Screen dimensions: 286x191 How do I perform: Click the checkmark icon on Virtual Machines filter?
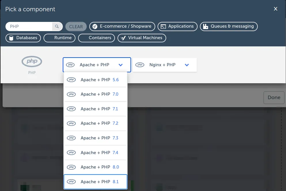coord(123,38)
